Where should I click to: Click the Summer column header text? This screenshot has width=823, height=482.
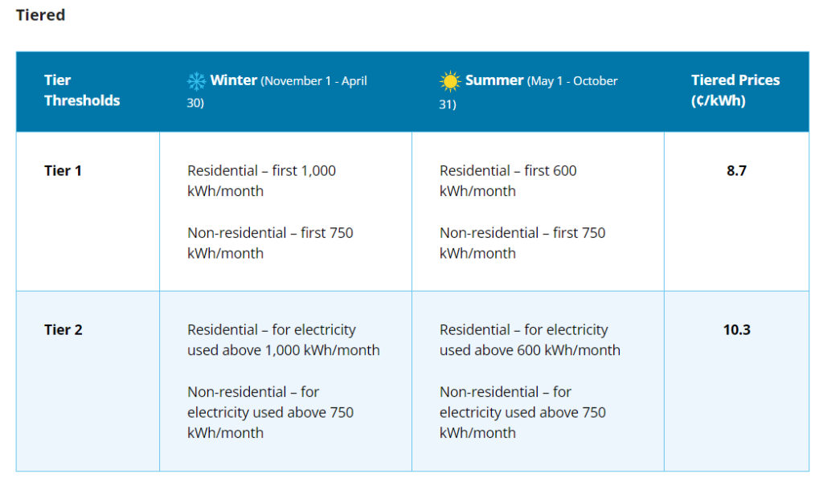coord(529,92)
